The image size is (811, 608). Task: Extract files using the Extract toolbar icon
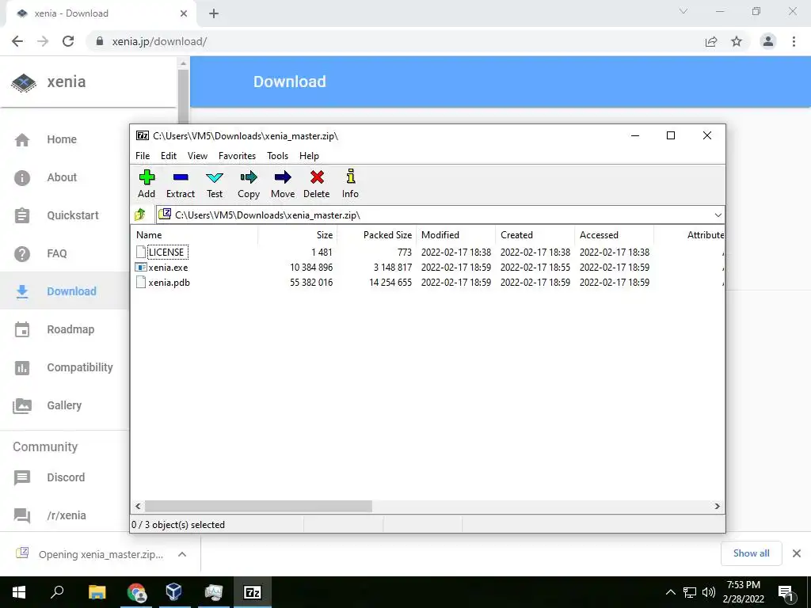tap(181, 184)
